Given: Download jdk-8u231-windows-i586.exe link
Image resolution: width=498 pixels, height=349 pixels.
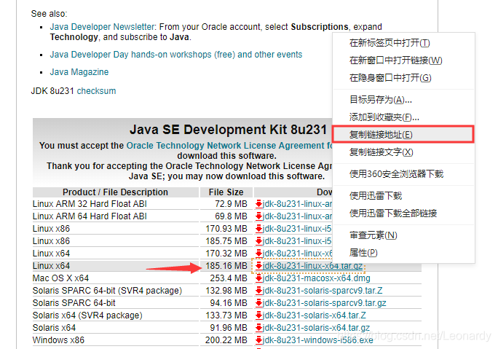Looking at the screenshot, I should (318, 340).
